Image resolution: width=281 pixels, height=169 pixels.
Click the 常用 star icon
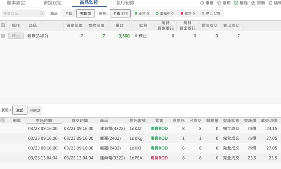[219, 3]
